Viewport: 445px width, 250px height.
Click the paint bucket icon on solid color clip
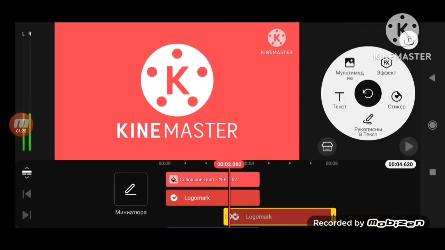point(173,180)
